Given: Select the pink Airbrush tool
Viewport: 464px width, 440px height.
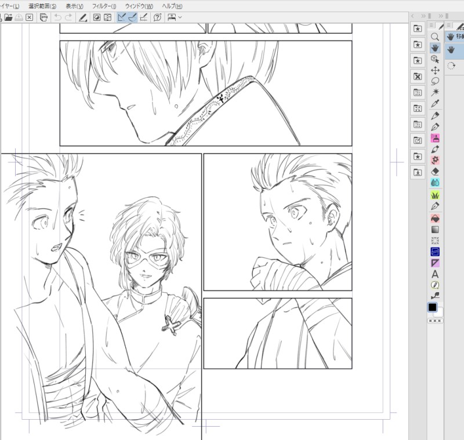Looking at the screenshot, I should [434, 138].
